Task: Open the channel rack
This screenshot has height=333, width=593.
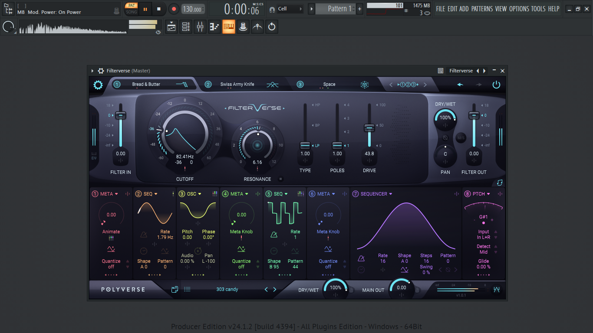Action: click(x=186, y=27)
